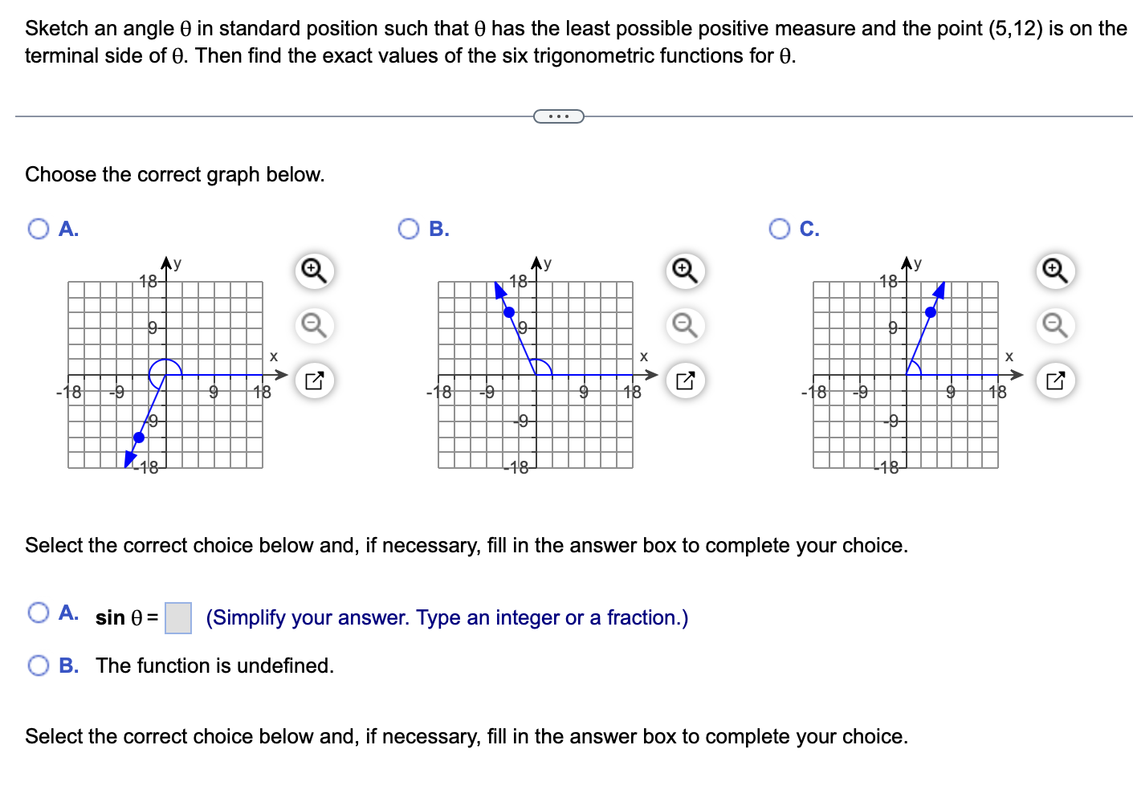
Task: Select choice A for sin θ
Action: (37, 613)
